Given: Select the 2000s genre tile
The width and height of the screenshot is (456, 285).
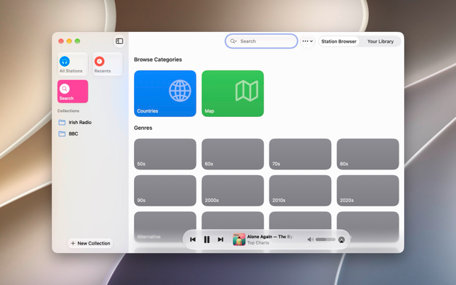Looking at the screenshot, I should point(233,191).
